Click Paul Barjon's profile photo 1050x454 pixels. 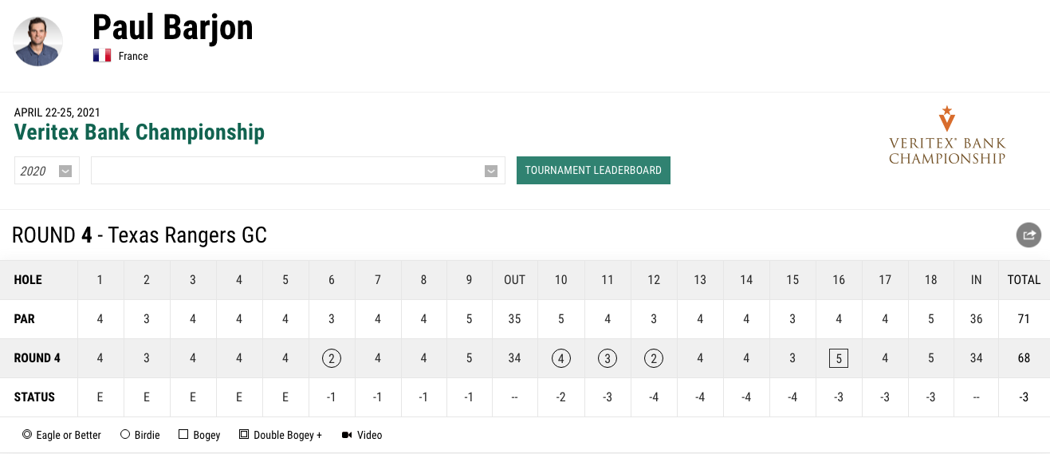[x=38, y=41]
